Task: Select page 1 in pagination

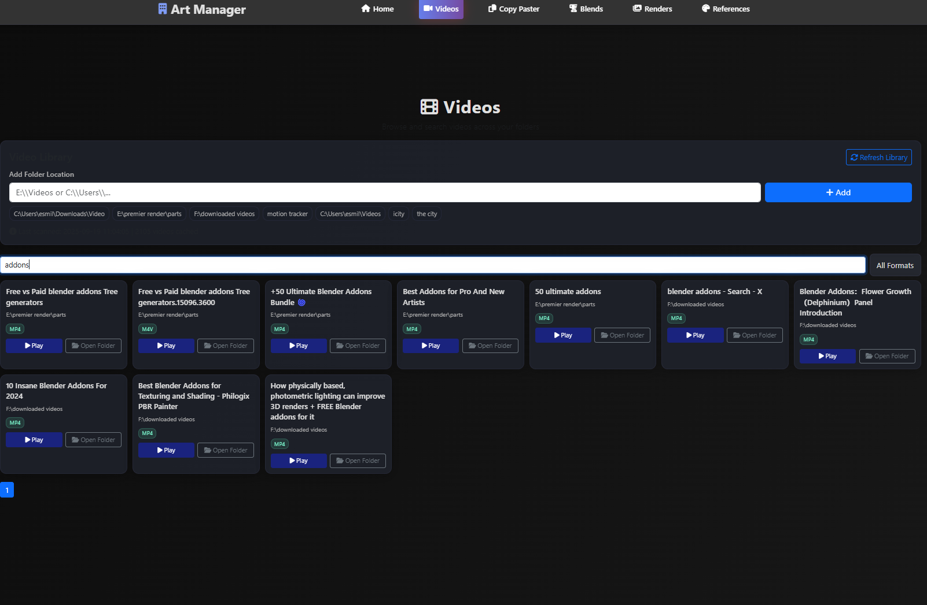Action: pyautogui.click(x=6, y=489)
